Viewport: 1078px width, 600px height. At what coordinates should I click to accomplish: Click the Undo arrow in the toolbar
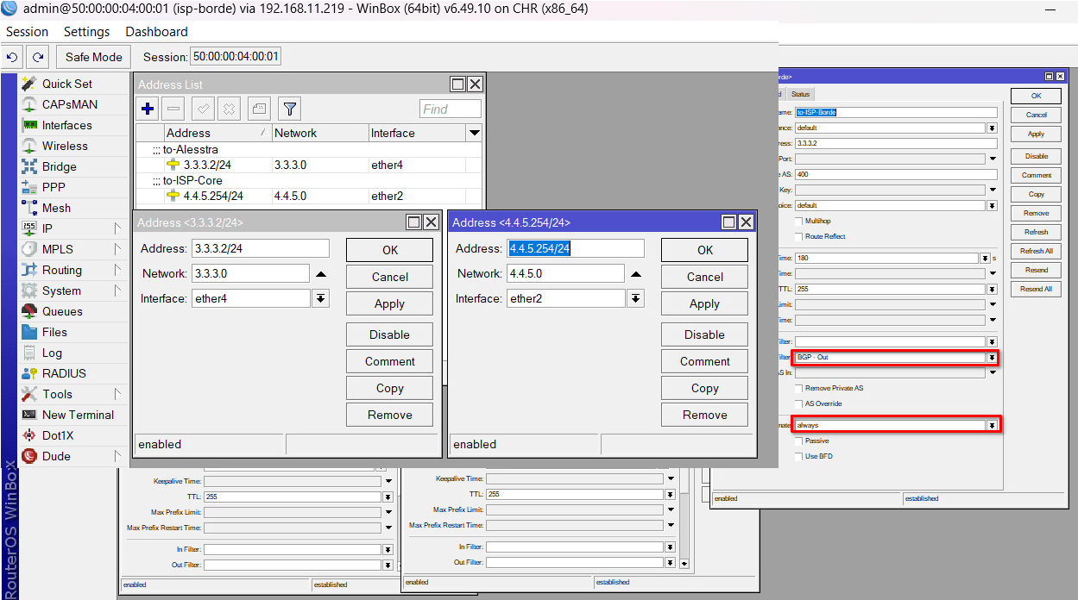(x=12, y=57)
